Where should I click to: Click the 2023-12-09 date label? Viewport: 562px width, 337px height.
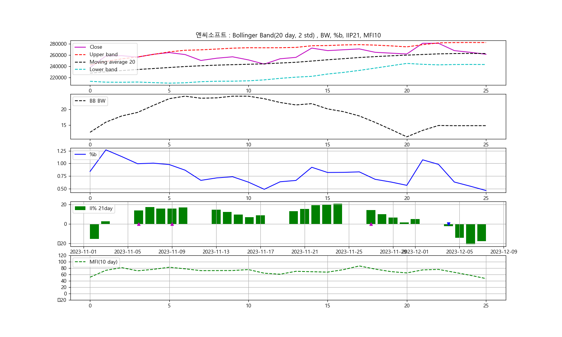click(x=504, y=252)
